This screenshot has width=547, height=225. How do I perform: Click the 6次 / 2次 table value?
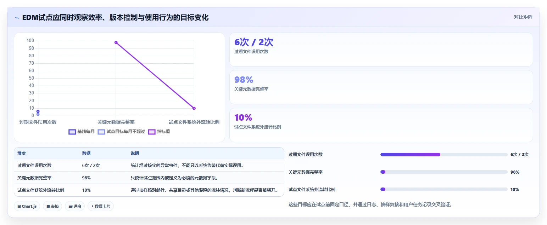coord(91,165)
